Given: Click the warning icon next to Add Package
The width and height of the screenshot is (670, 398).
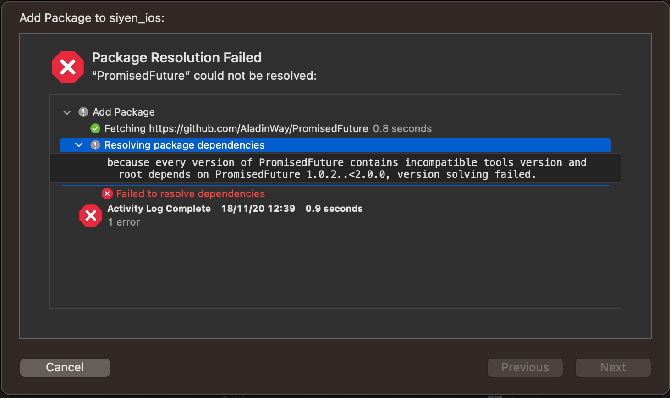Looking at the screenshot, I should tap(83, 112).
